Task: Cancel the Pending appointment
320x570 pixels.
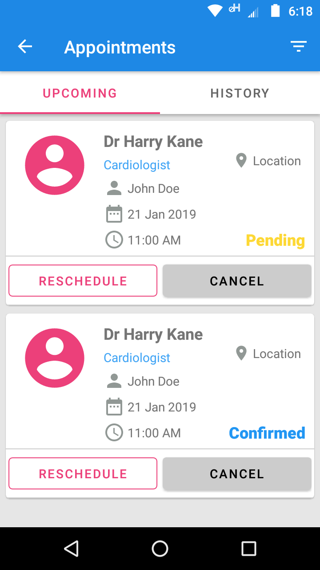Action: coord(237,281)
